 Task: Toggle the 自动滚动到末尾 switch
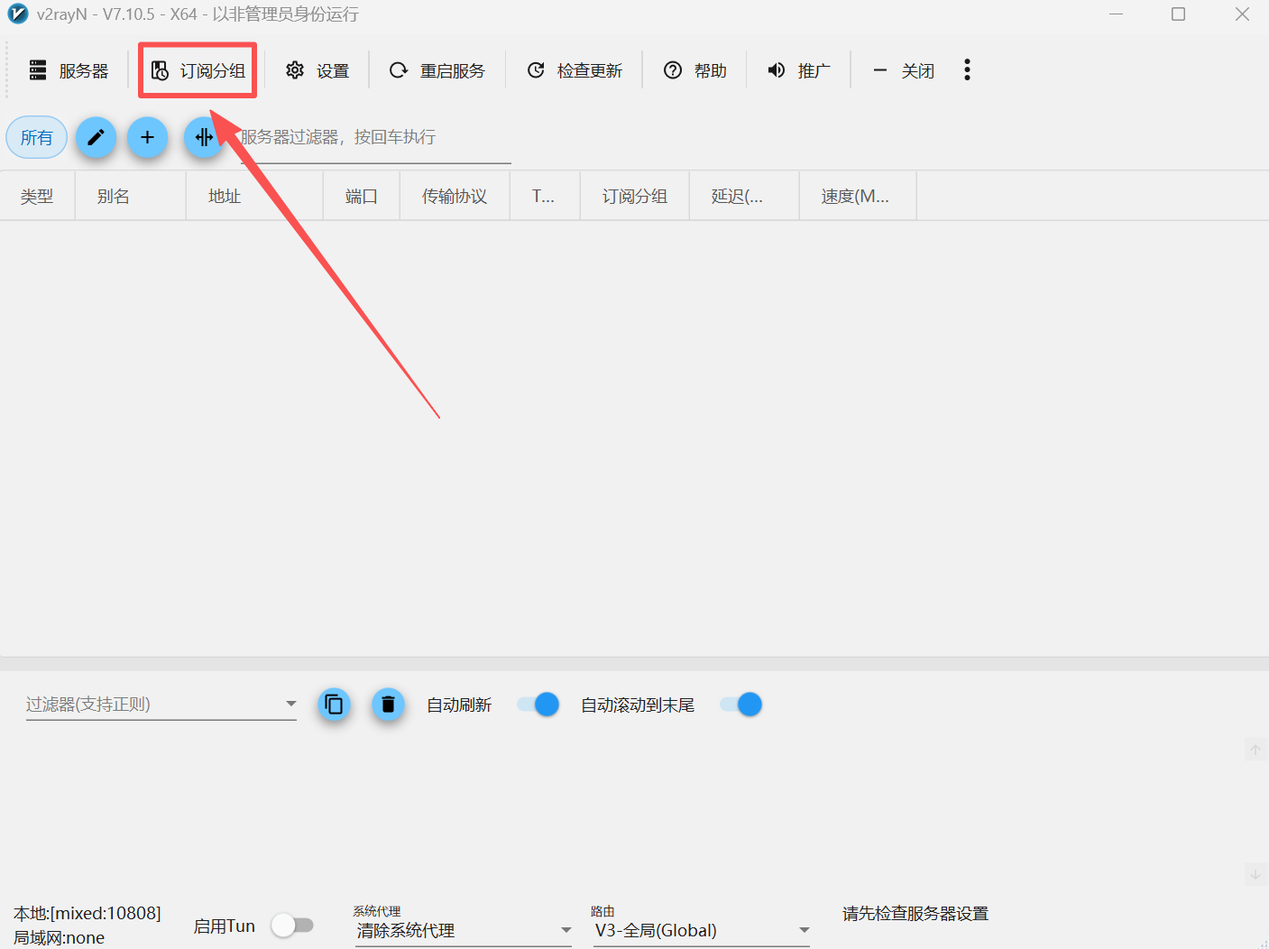(x=741, y=705)
